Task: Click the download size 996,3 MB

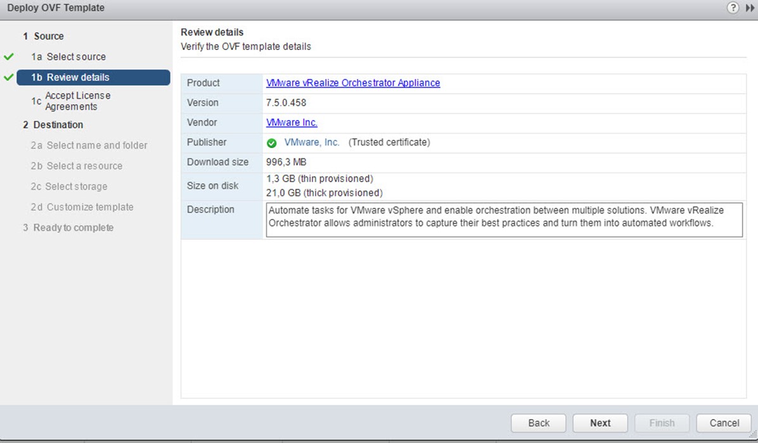Action: coord(286,162)
